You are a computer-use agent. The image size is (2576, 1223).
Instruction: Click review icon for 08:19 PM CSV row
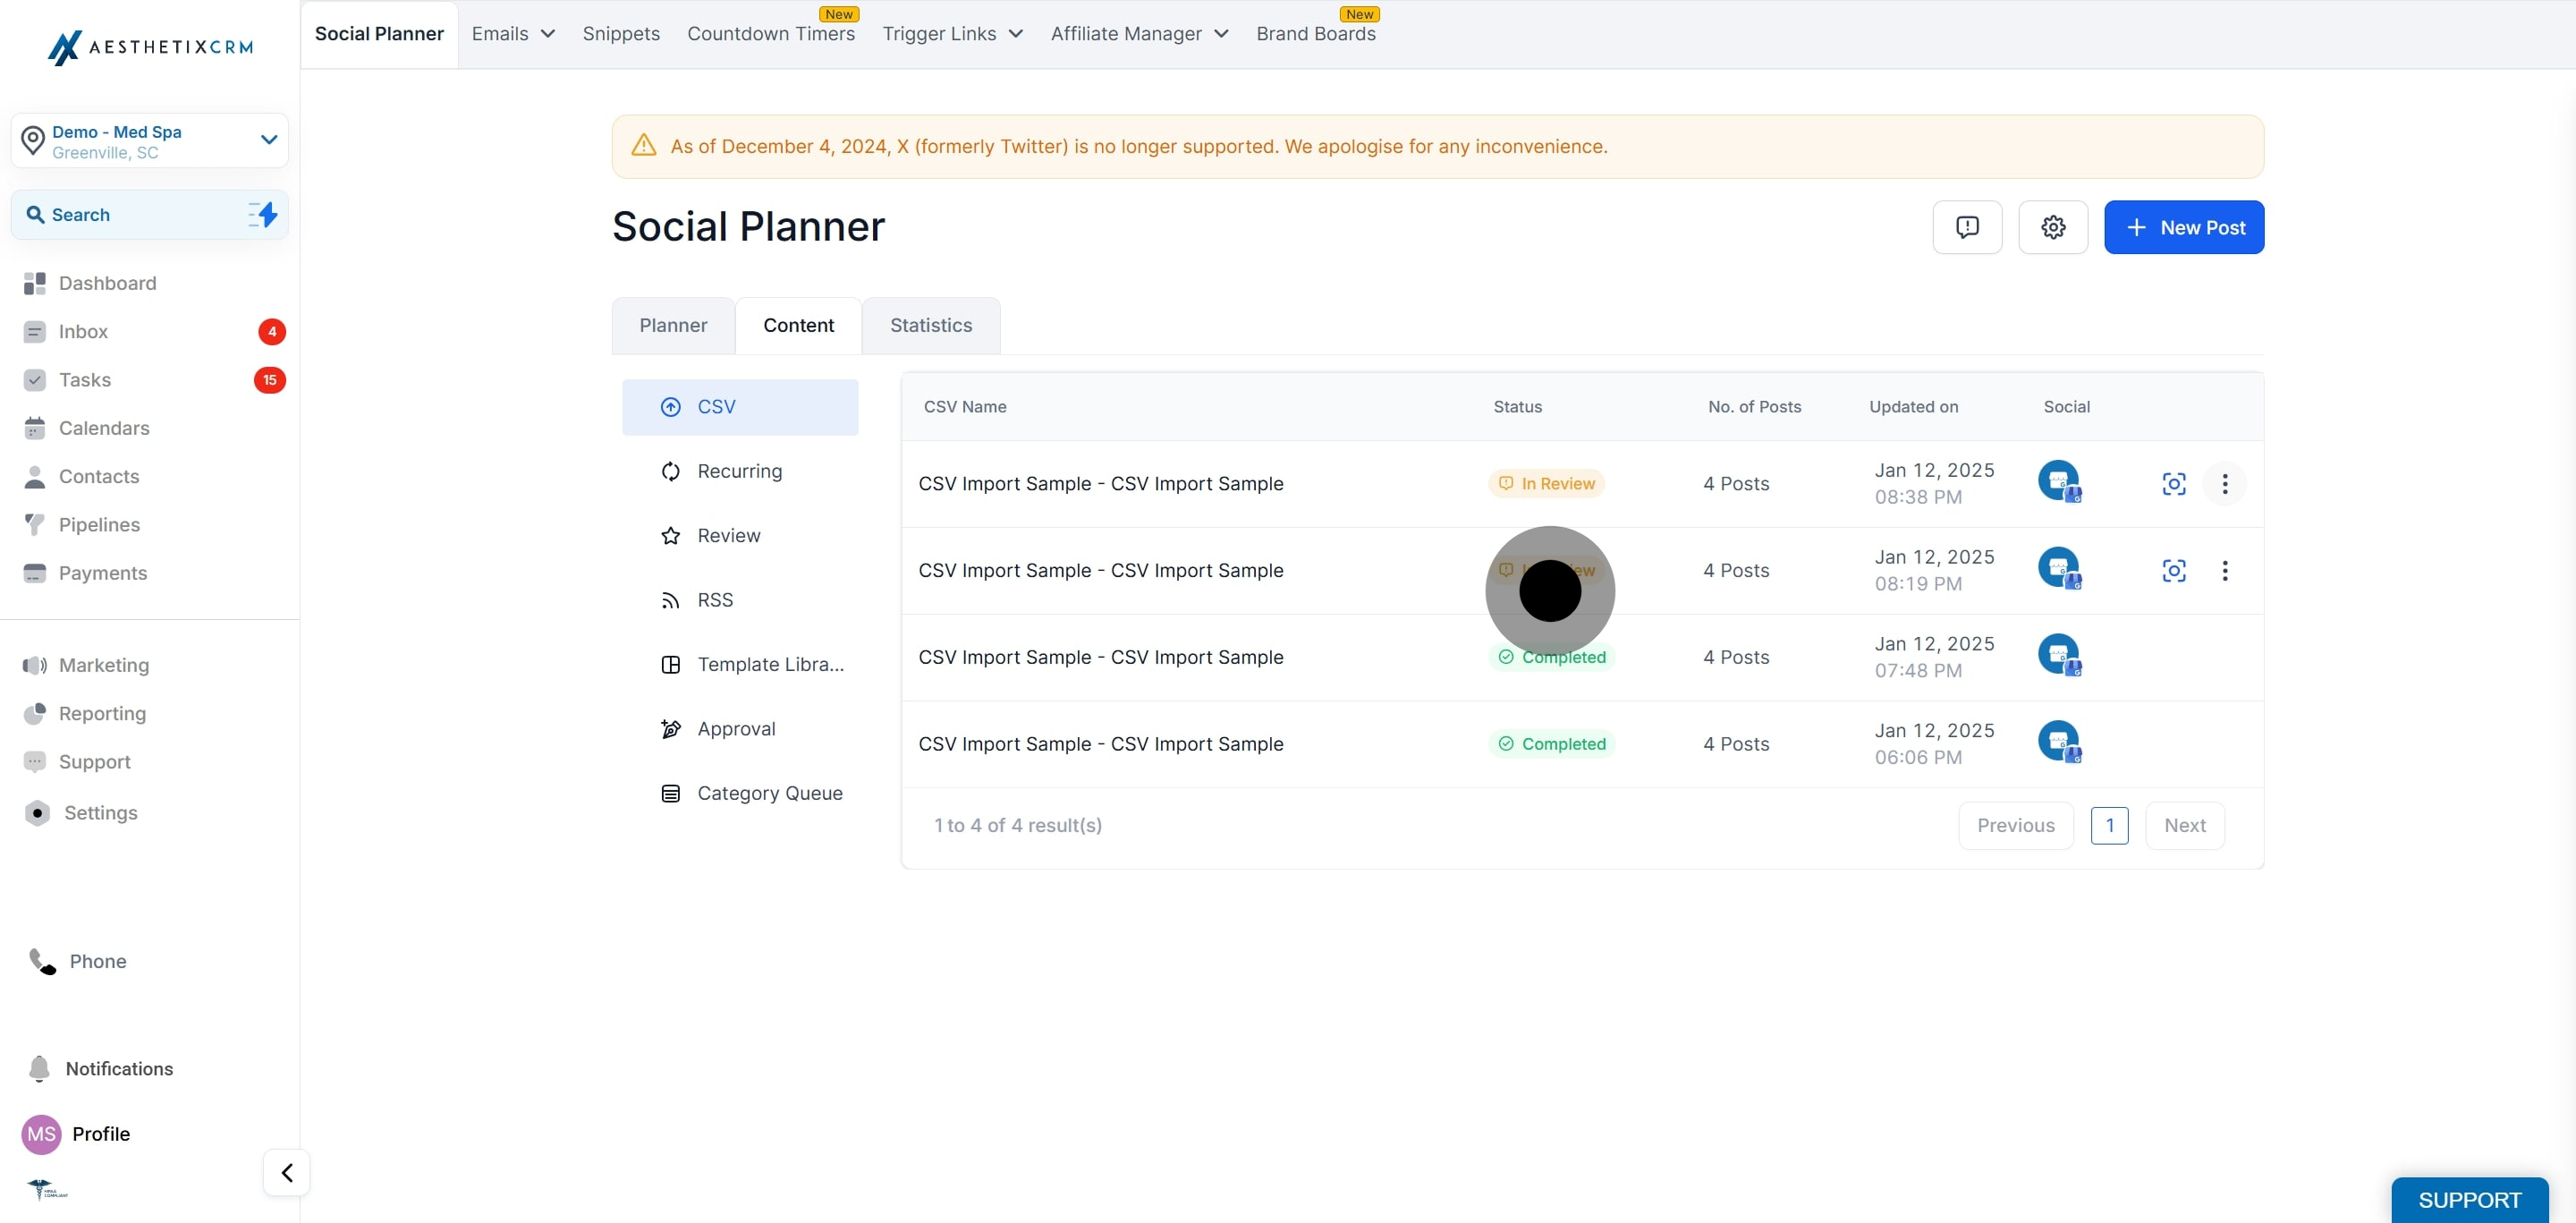(2173, 570)
